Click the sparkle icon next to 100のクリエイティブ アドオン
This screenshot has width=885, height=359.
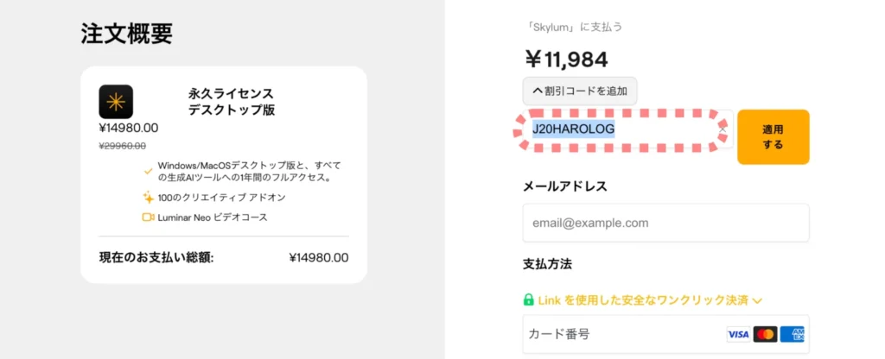pyautogui.click(x=148, y=198)
